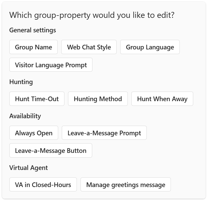Edit the Hunting Method property
The height and width of the screenshot is (201, 208).
tap(98, 99)
